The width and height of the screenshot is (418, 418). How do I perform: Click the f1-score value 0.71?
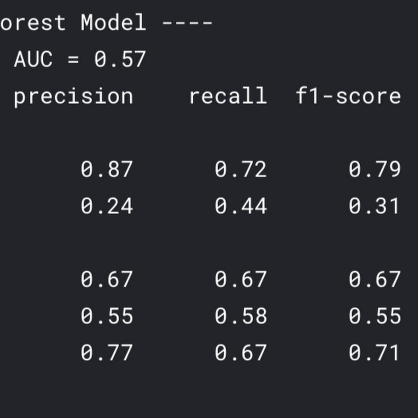click(374, 353)
